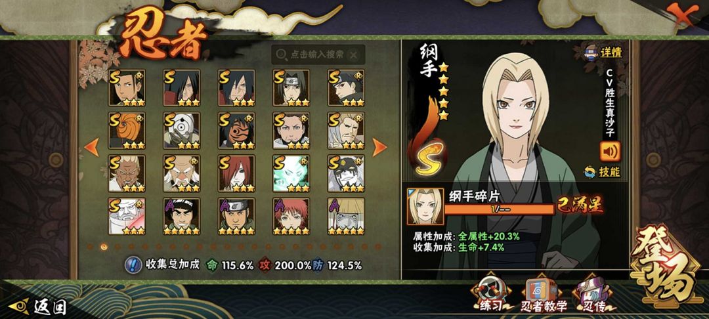
Task: Open 详情 details for 纲手
Action: tap(603, 52)
